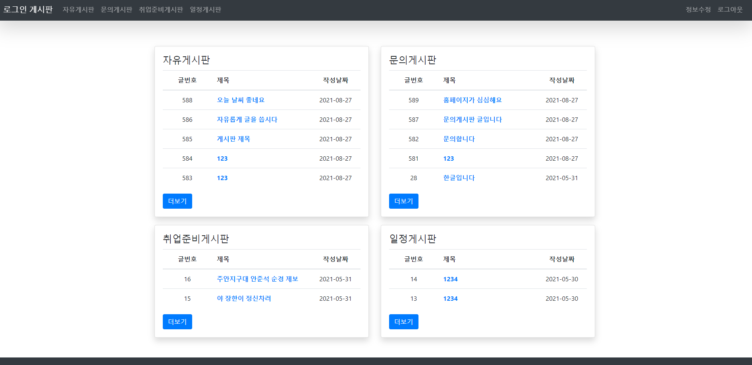Open 정보수정 to edit account info
752x365 pixels.
pos(697,10)
